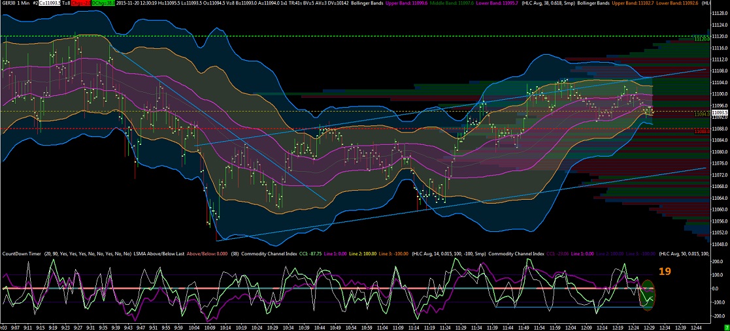Screen dimensions: 730x331
Task: Click the CountDown Timer study label
Action: [x=22, y=255]
